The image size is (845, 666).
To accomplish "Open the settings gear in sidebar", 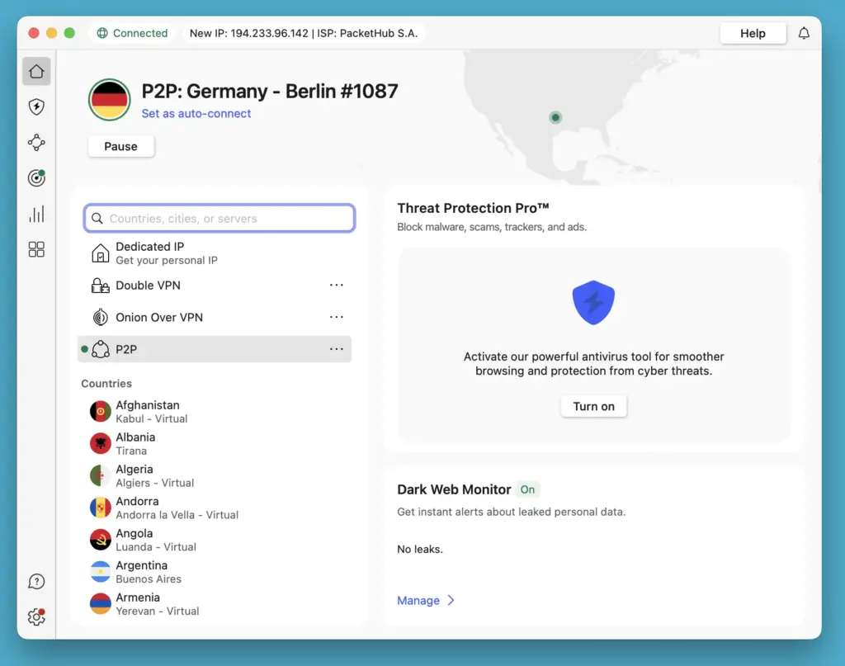I will pos(36,616).
